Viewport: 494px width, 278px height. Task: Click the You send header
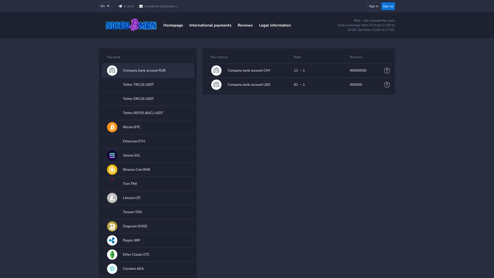pos(113,57)
